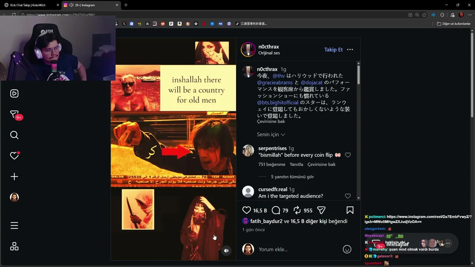
Task: Open repost count 955
Action: coord(308,210)
